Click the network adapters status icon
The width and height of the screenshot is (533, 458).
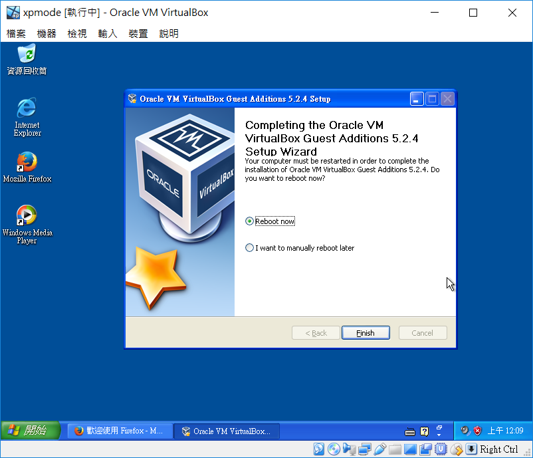(364, 449)
